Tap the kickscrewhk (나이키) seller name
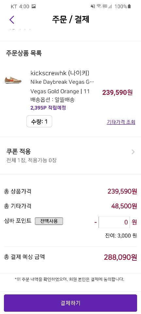The image size is (141, 314). coord(60,73)
